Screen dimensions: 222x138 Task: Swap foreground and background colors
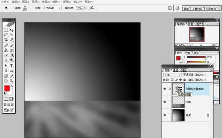tap(12, 86)
